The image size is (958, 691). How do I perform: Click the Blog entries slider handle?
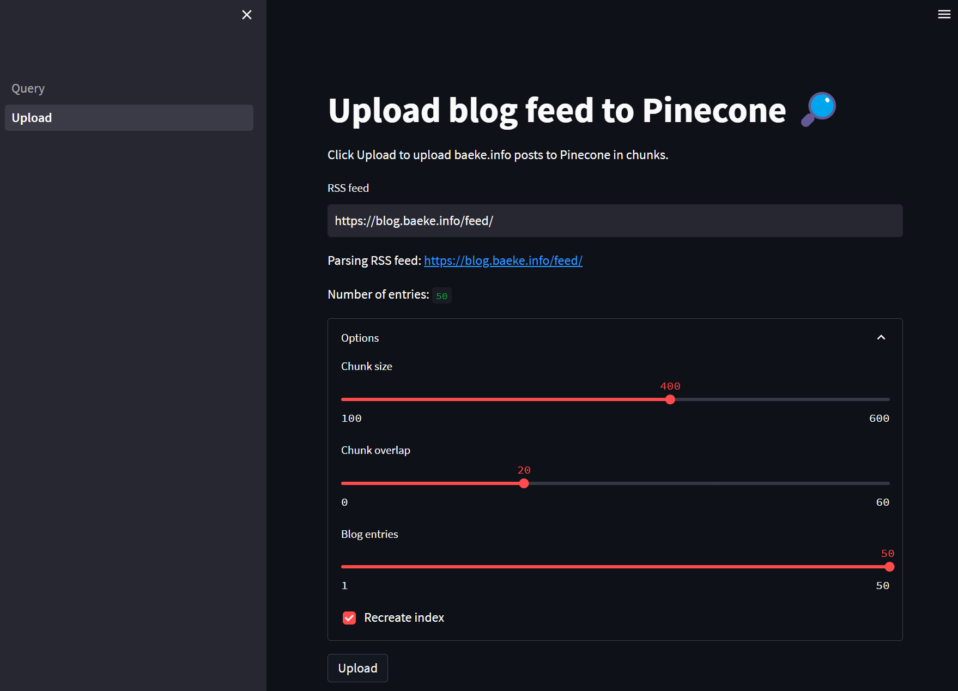tap(889, 567)
